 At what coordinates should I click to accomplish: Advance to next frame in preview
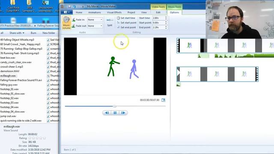click(x=123, y=113)
